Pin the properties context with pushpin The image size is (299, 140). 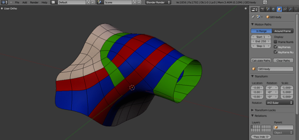[x=253, y=17]
